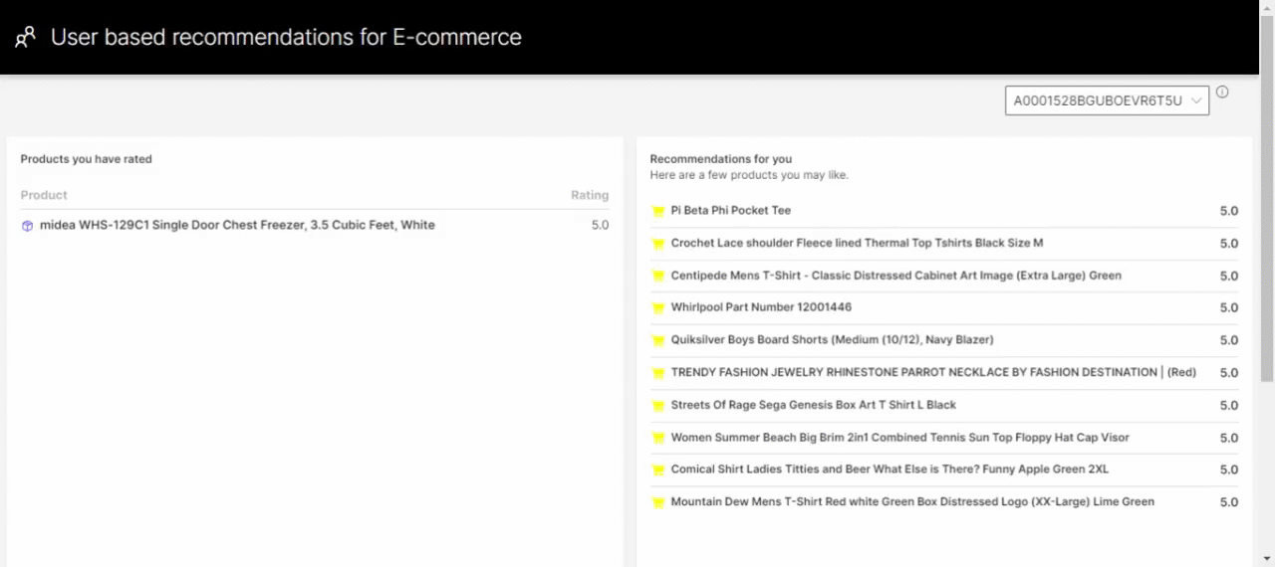Click cart icon beside Mountain Dew Mens T-Shirt
This screenshot has height=567, width=1275.
click(657, 502)
